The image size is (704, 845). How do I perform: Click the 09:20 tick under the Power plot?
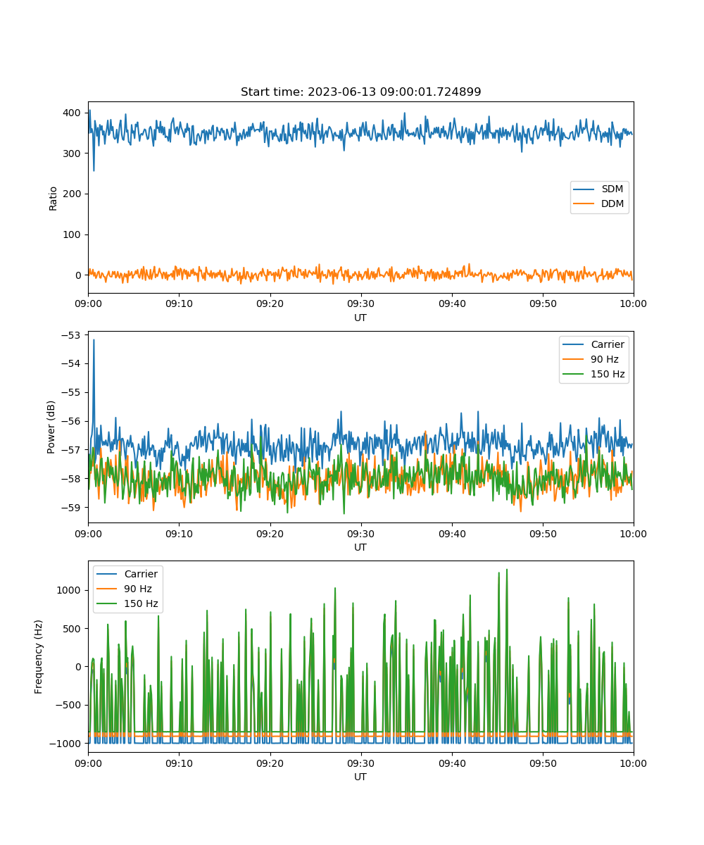270,533
